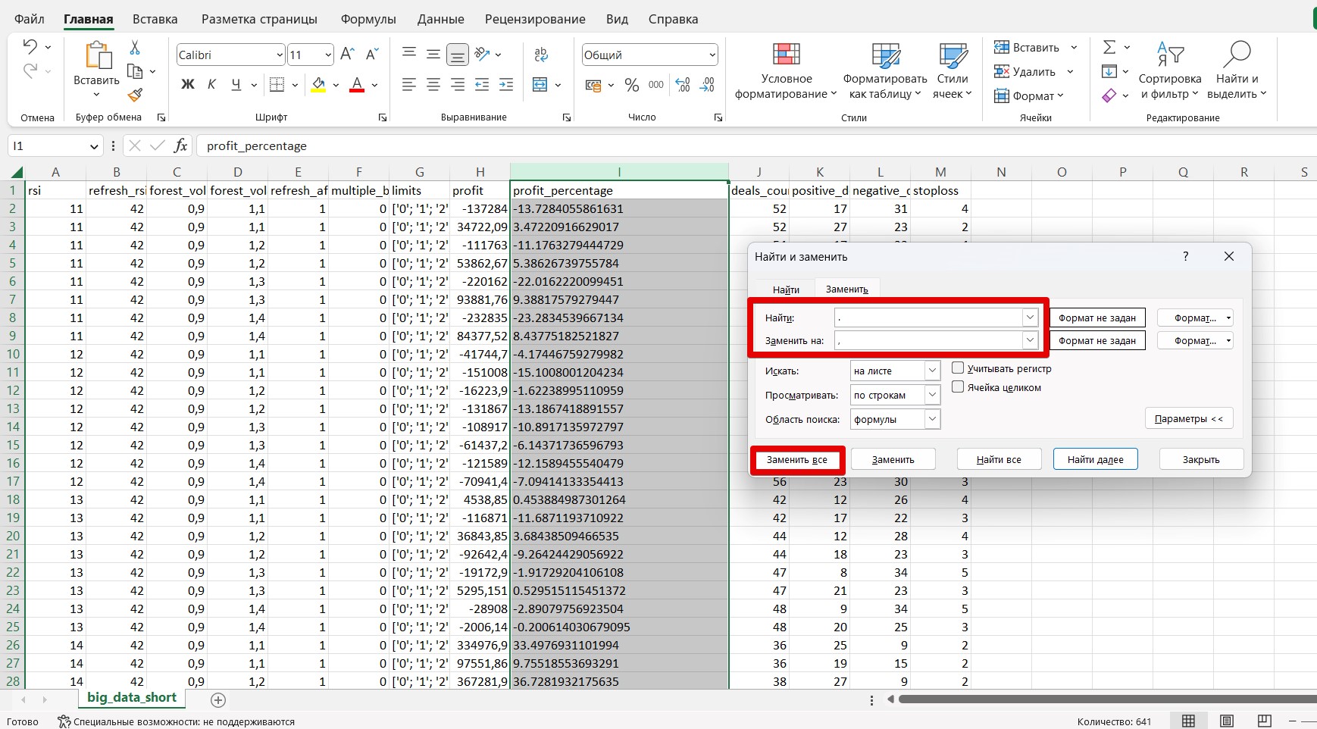Open the 'Область поиска' dropdown list
The height and width of the screenshot is (729, 1317).
coord(932,419)
